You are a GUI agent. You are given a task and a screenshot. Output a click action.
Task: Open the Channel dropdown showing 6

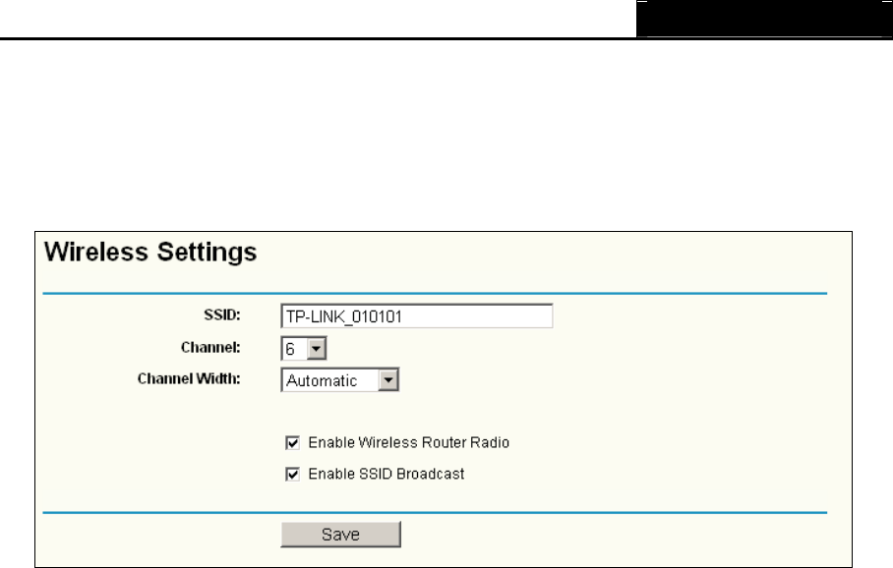pyautogui.click(x=304, y=348)
